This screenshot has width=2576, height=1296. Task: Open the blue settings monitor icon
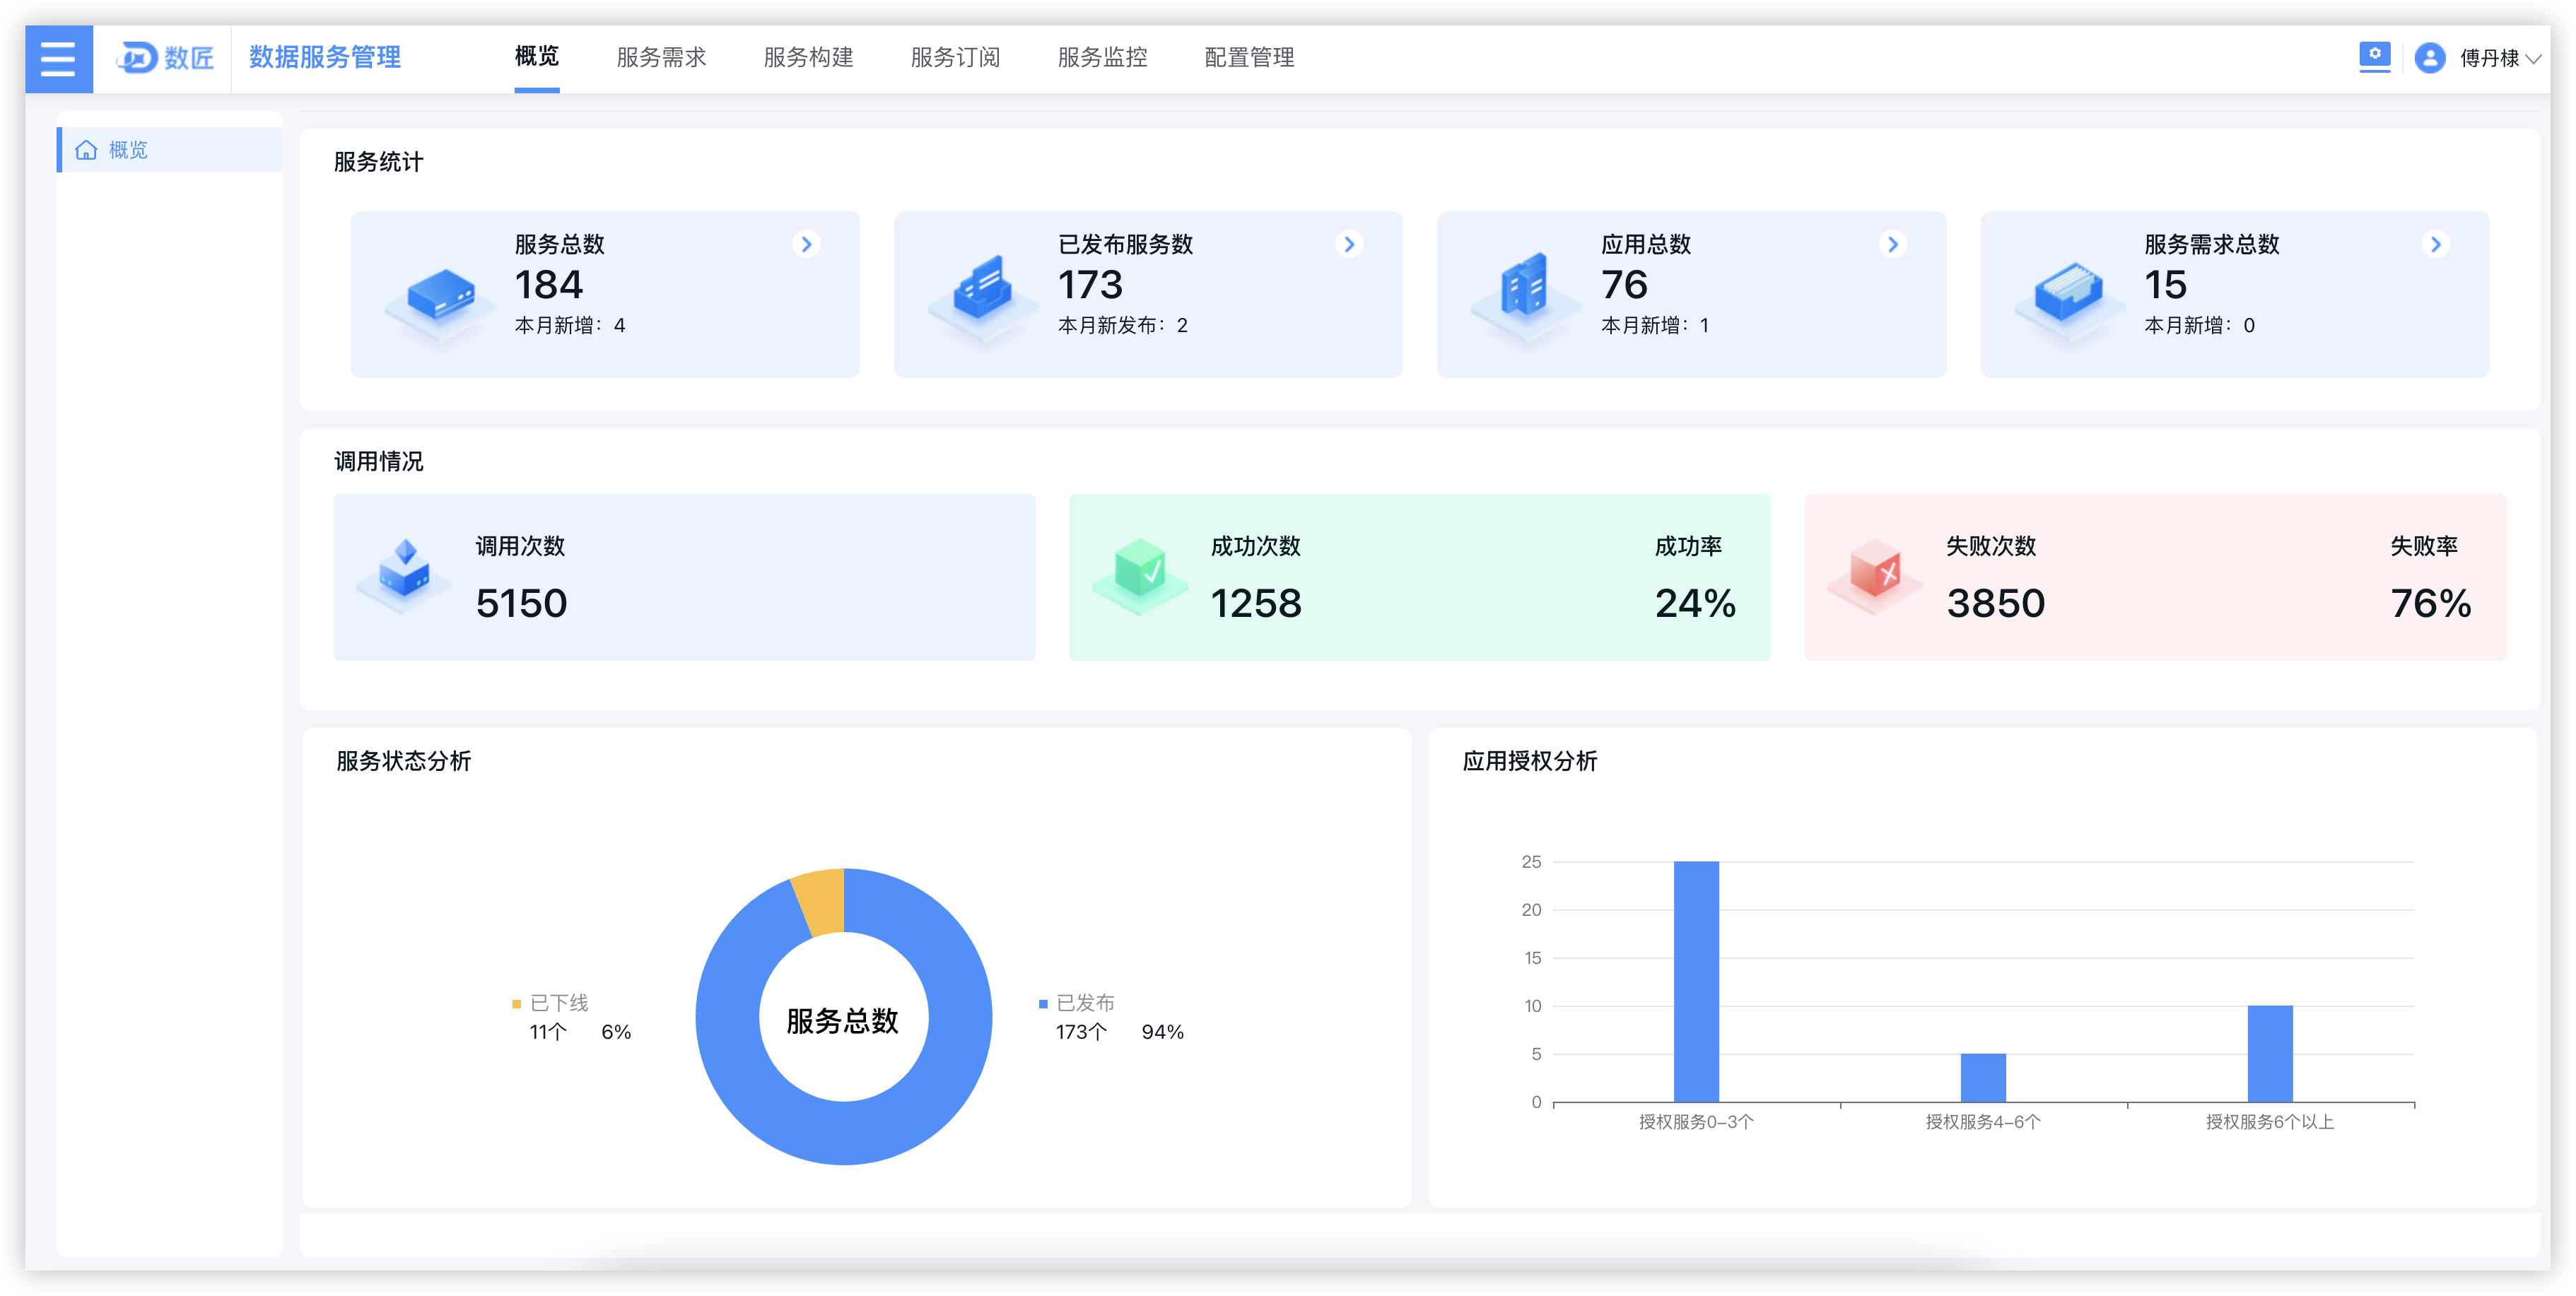2374,56
